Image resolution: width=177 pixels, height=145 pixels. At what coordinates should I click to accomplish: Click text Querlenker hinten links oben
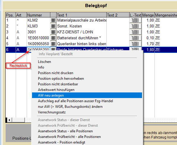tap(82, 44)
